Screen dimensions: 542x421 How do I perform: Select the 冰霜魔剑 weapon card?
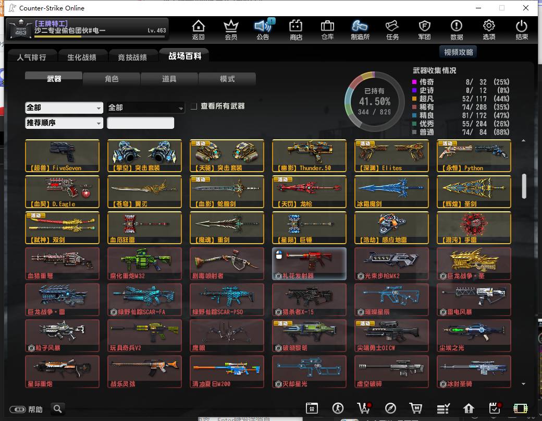[391, 191]
